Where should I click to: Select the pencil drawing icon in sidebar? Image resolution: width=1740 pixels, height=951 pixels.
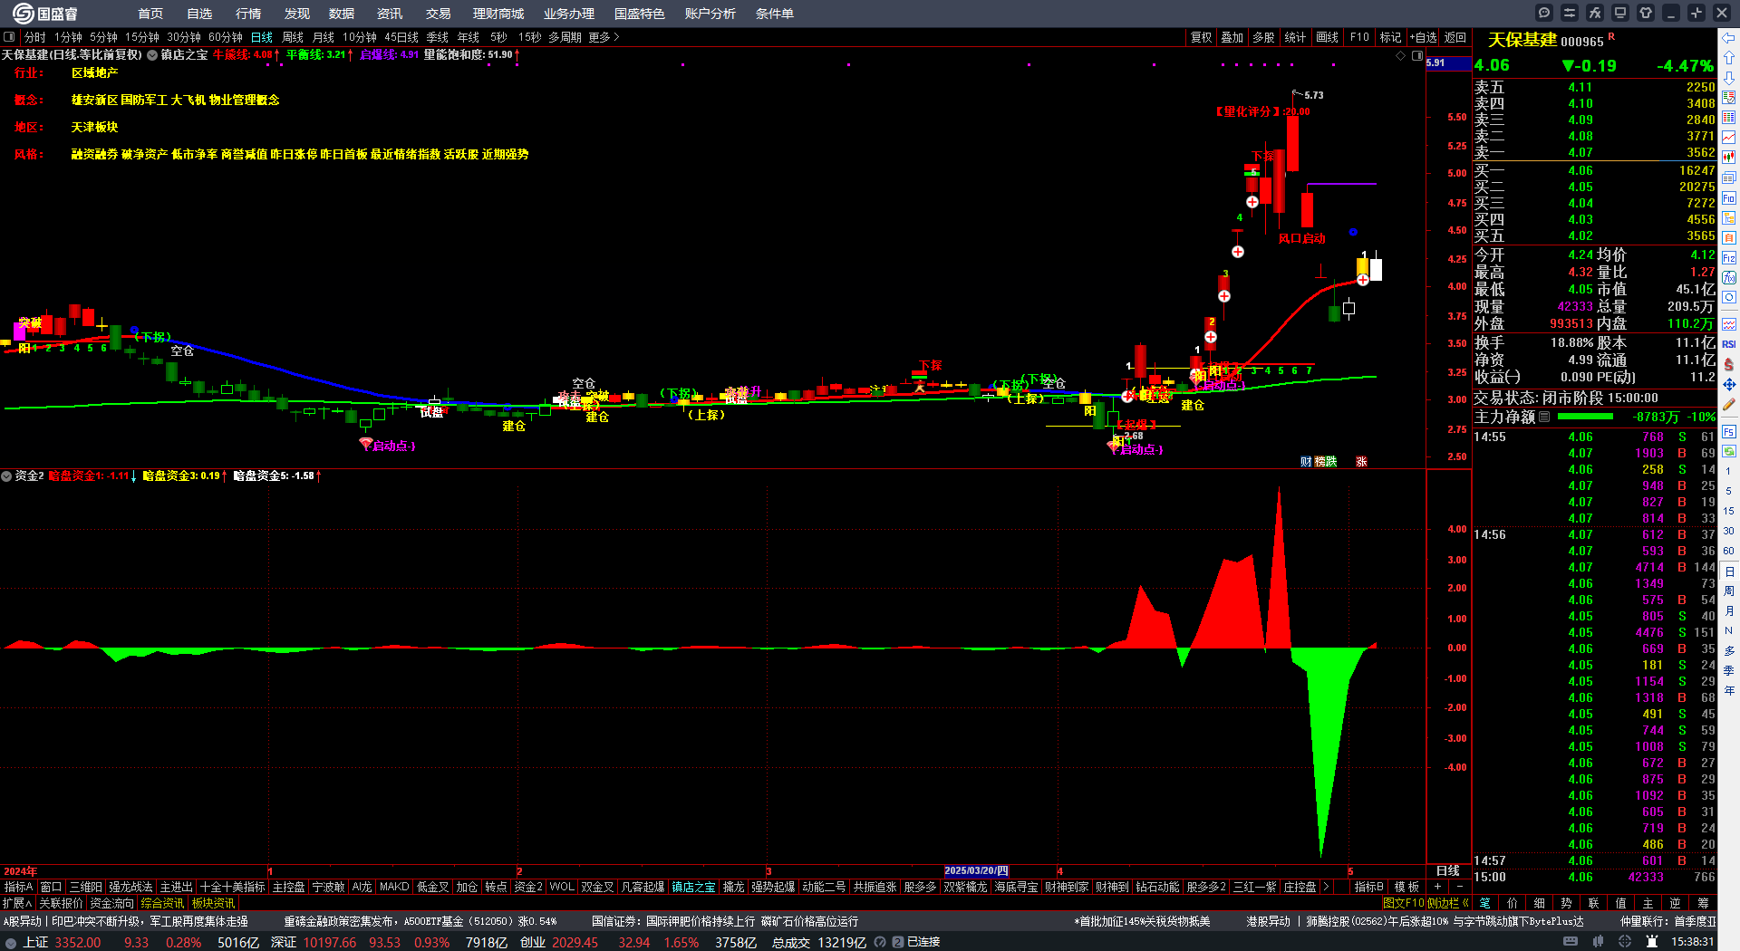(x=1729, y=405)
